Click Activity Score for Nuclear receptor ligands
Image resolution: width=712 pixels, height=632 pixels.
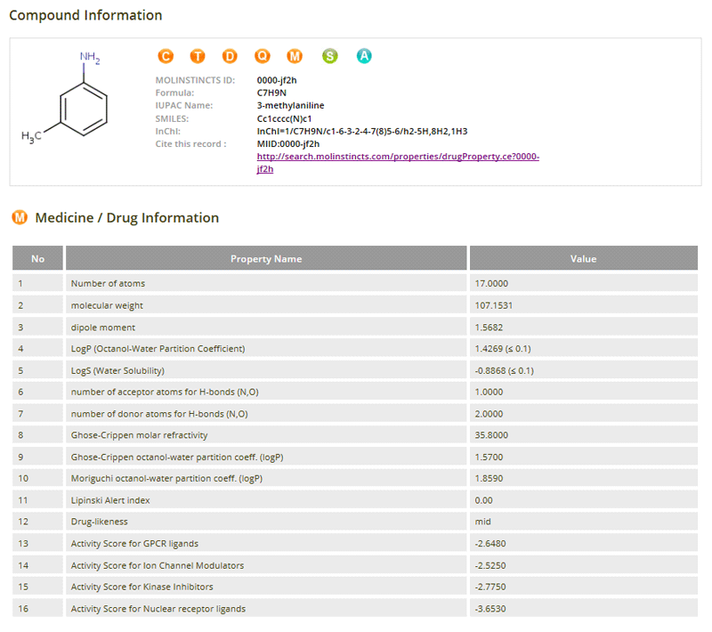pyautogui.click(x=158, y=608)
